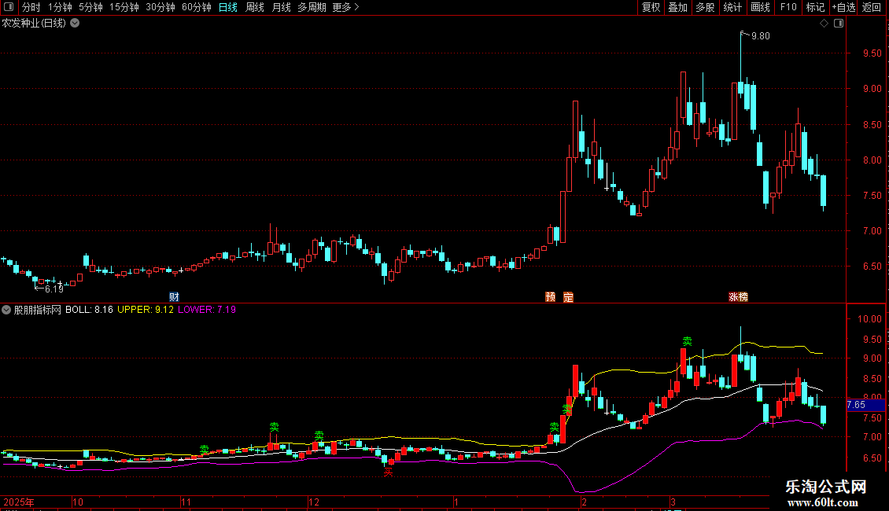
Task: Click the 涨榜 event marker
Action: (738, 297)
